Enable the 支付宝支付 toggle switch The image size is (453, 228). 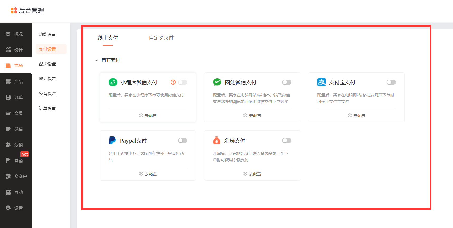click(x=391, y=82)
